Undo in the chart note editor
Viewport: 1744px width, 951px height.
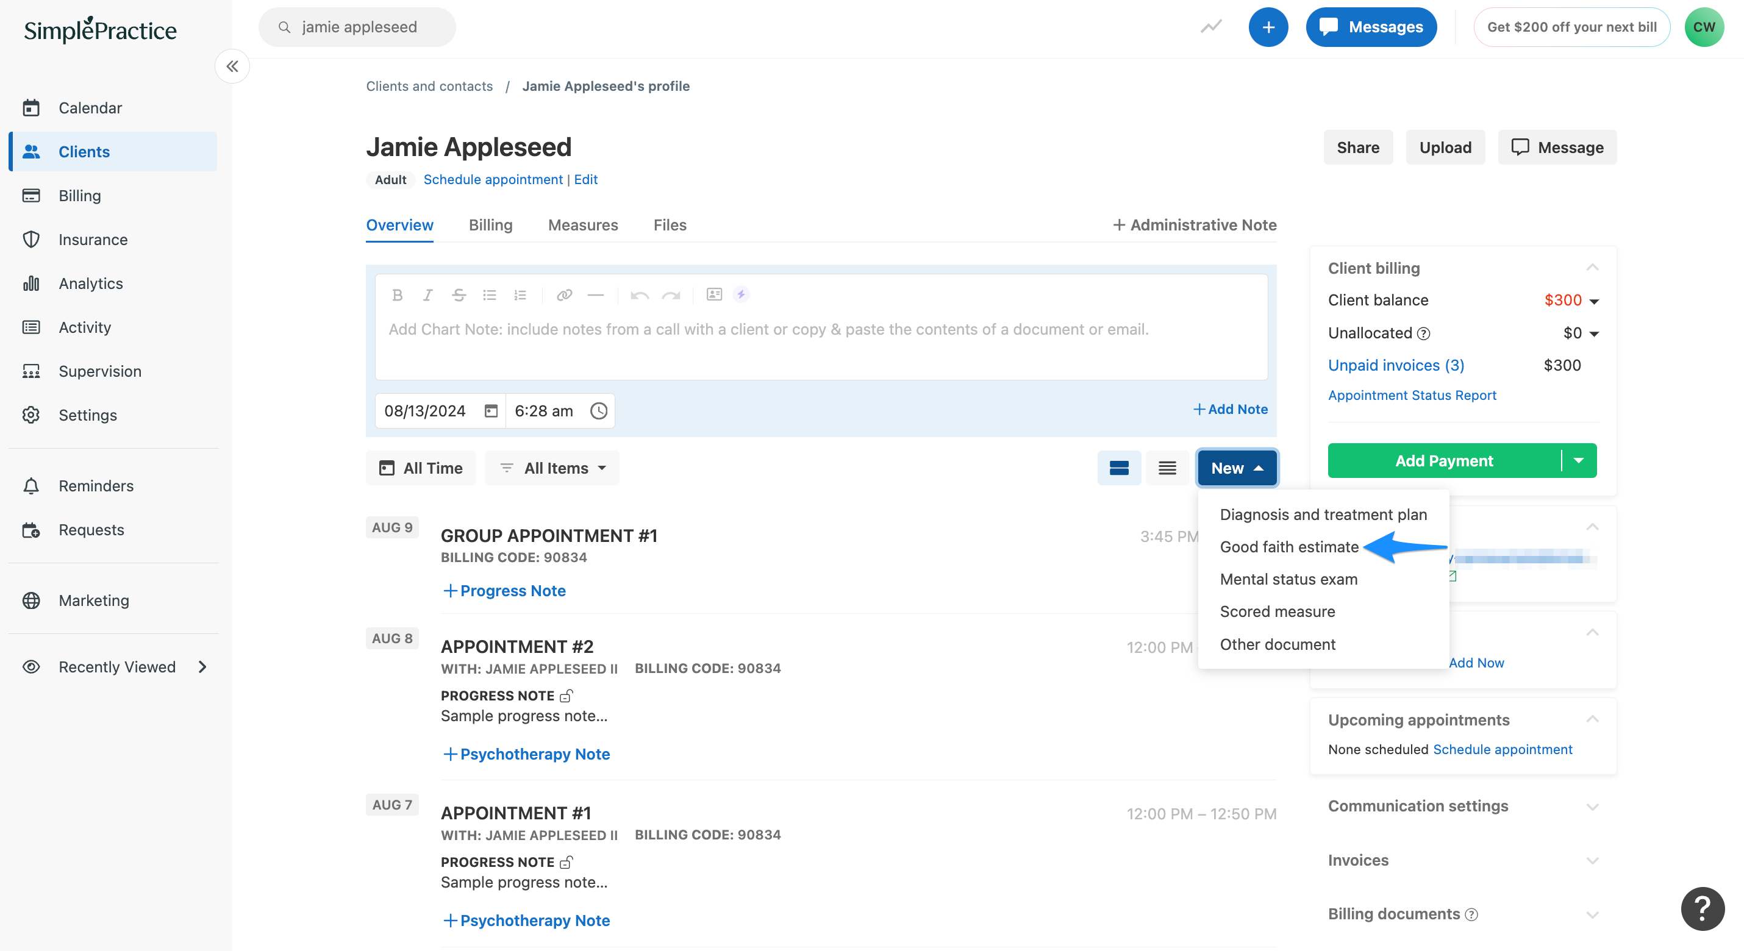(x=640, y=294)
